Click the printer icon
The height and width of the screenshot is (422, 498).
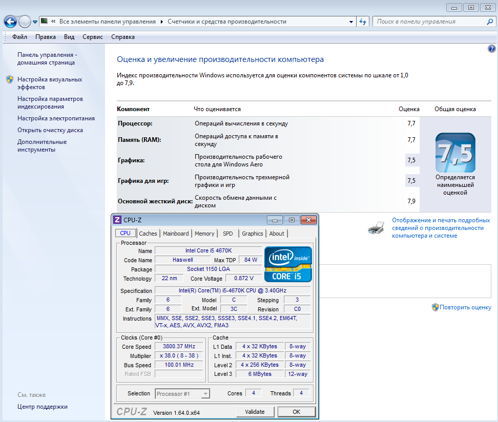[377, 228]
